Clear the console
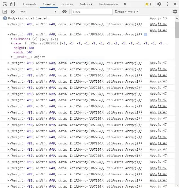179x188 pixels. click(x=13, y=12)
